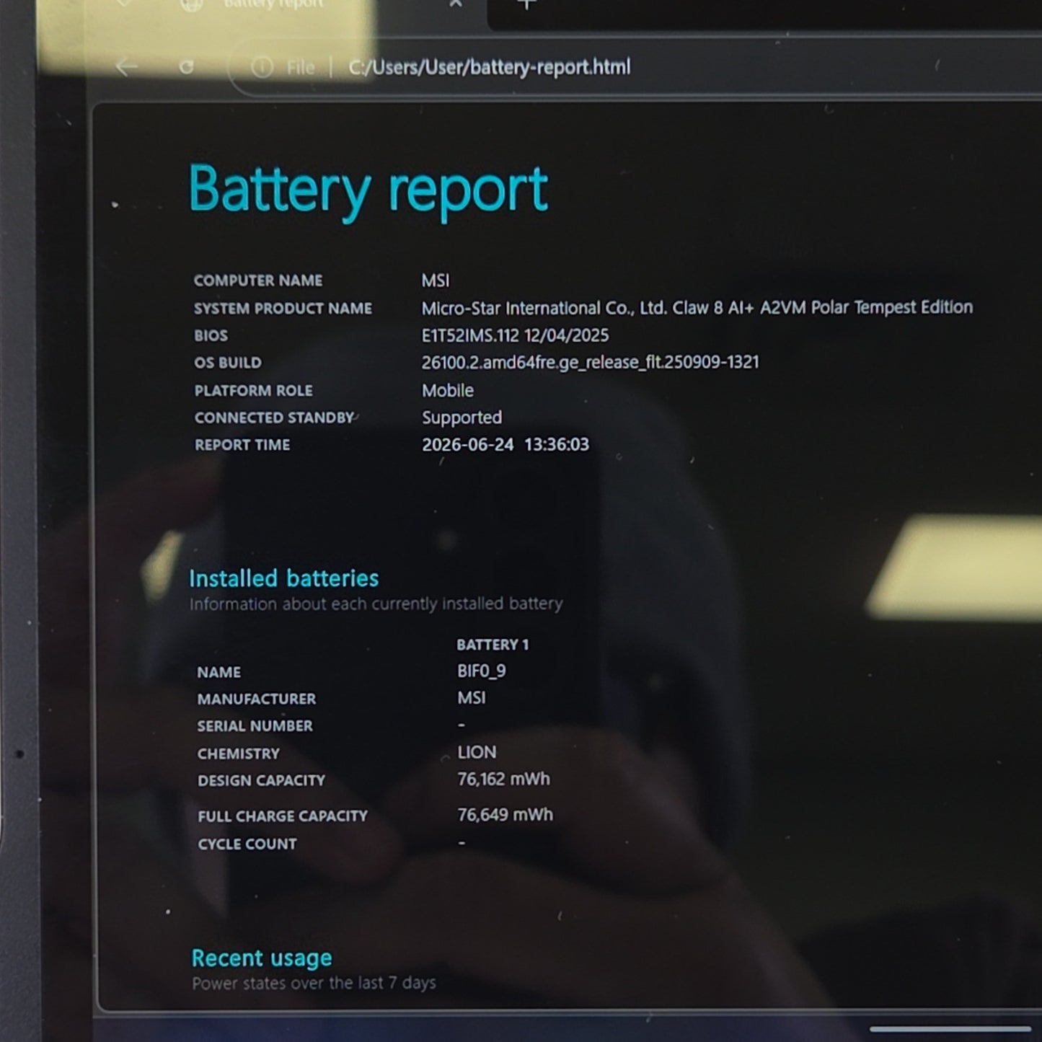Click 'Information about each currently installed battery'
Viewport: 1042px width, 1042px height.
click(376, 604)
